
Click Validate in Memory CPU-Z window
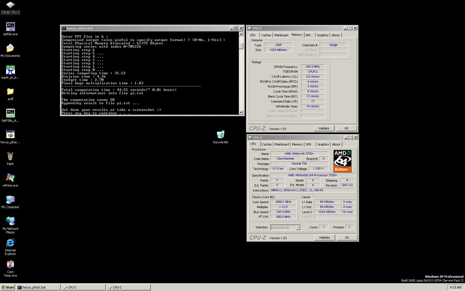tap(324, 128)
